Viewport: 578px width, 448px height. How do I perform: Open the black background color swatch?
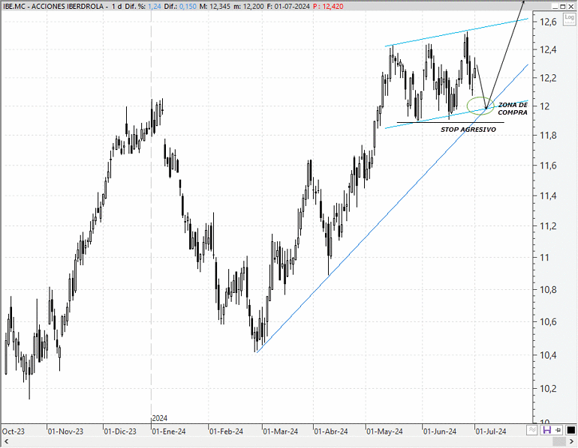(x=570, y=429)
